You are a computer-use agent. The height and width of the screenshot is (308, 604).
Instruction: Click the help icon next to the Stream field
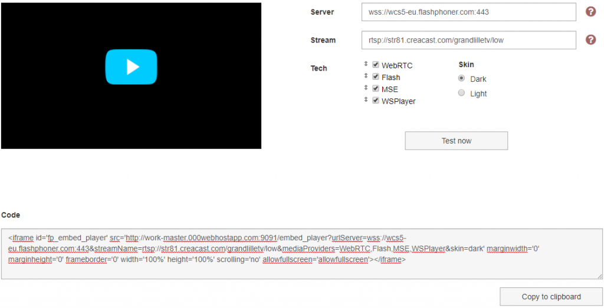click(x=590, y=40)
